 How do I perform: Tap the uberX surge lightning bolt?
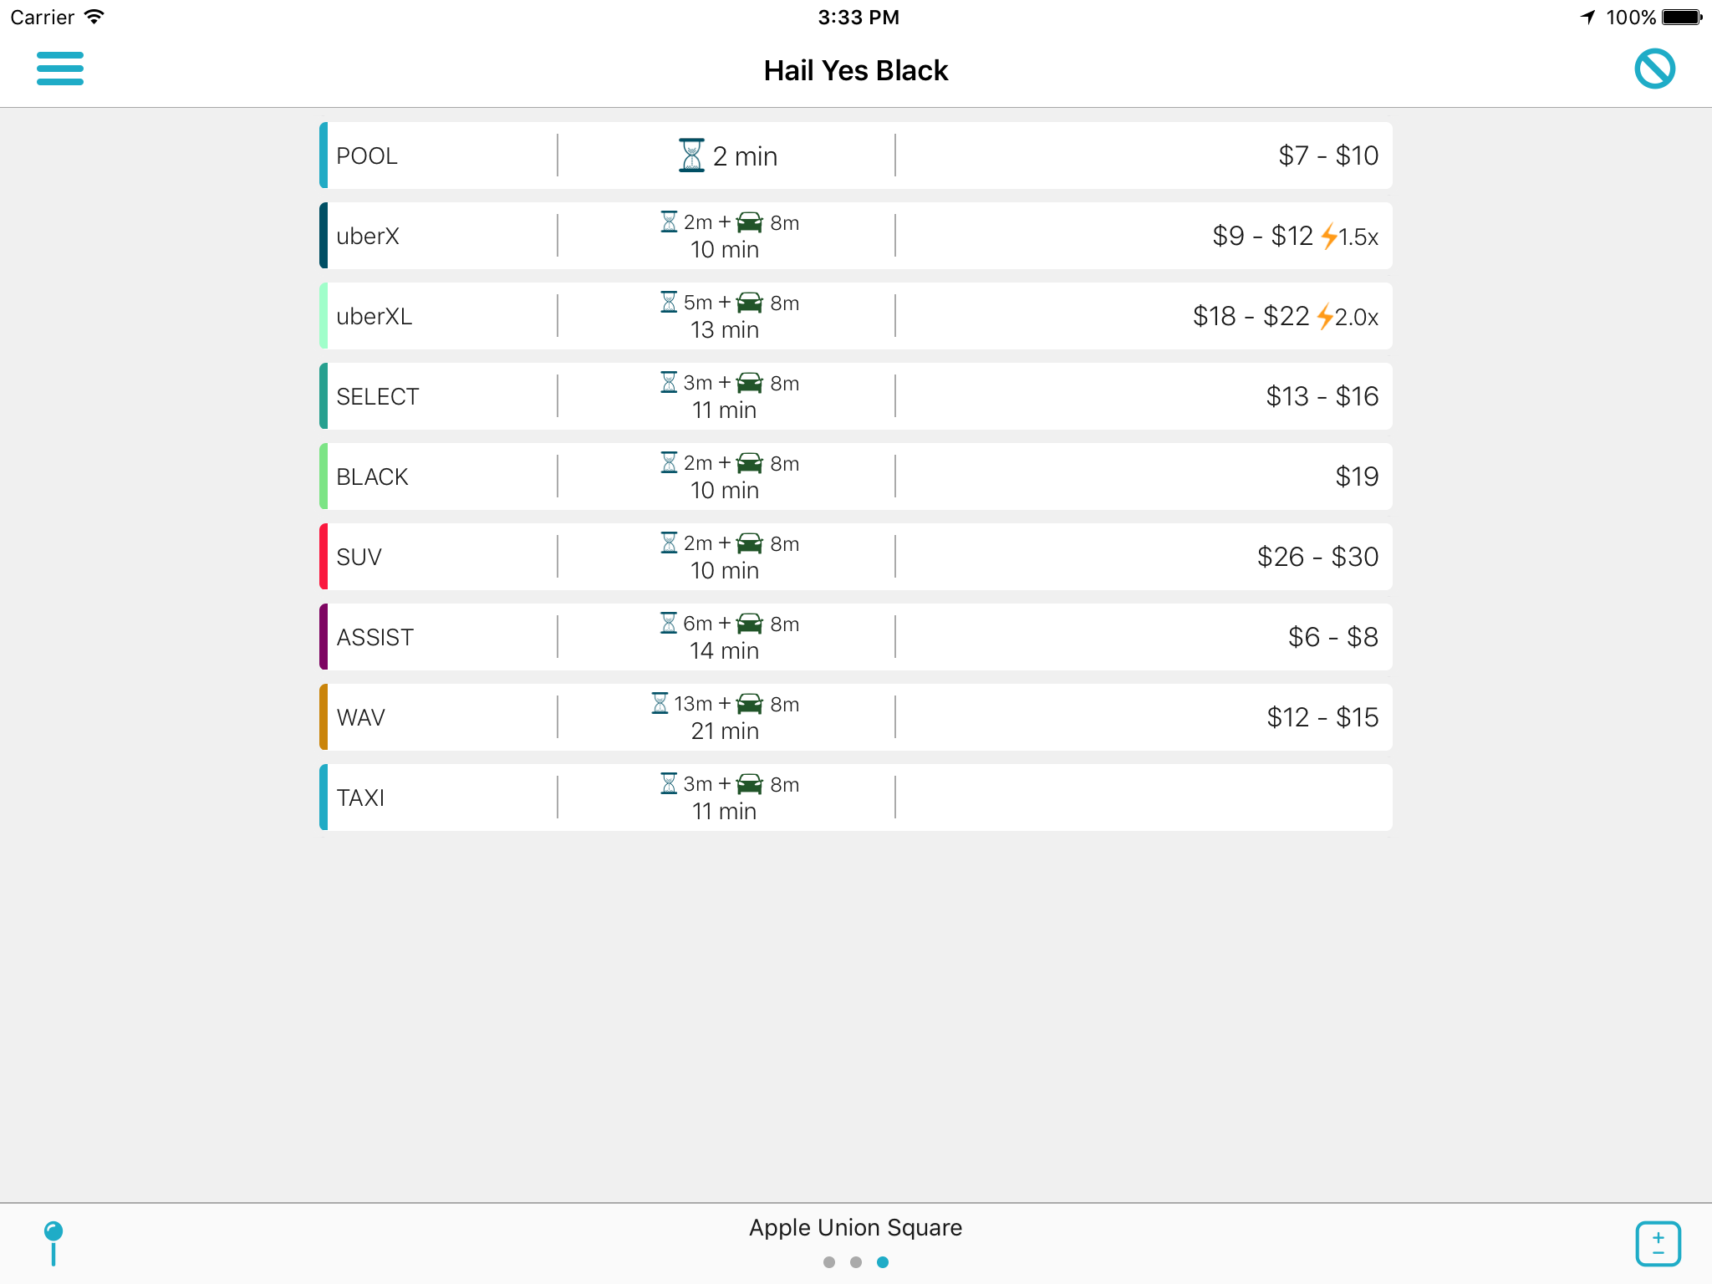(x=1328, y=237)
